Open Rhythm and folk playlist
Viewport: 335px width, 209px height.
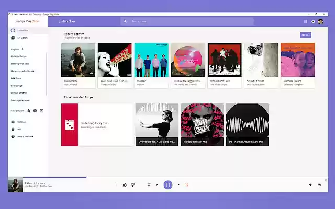tap(19, 93)
